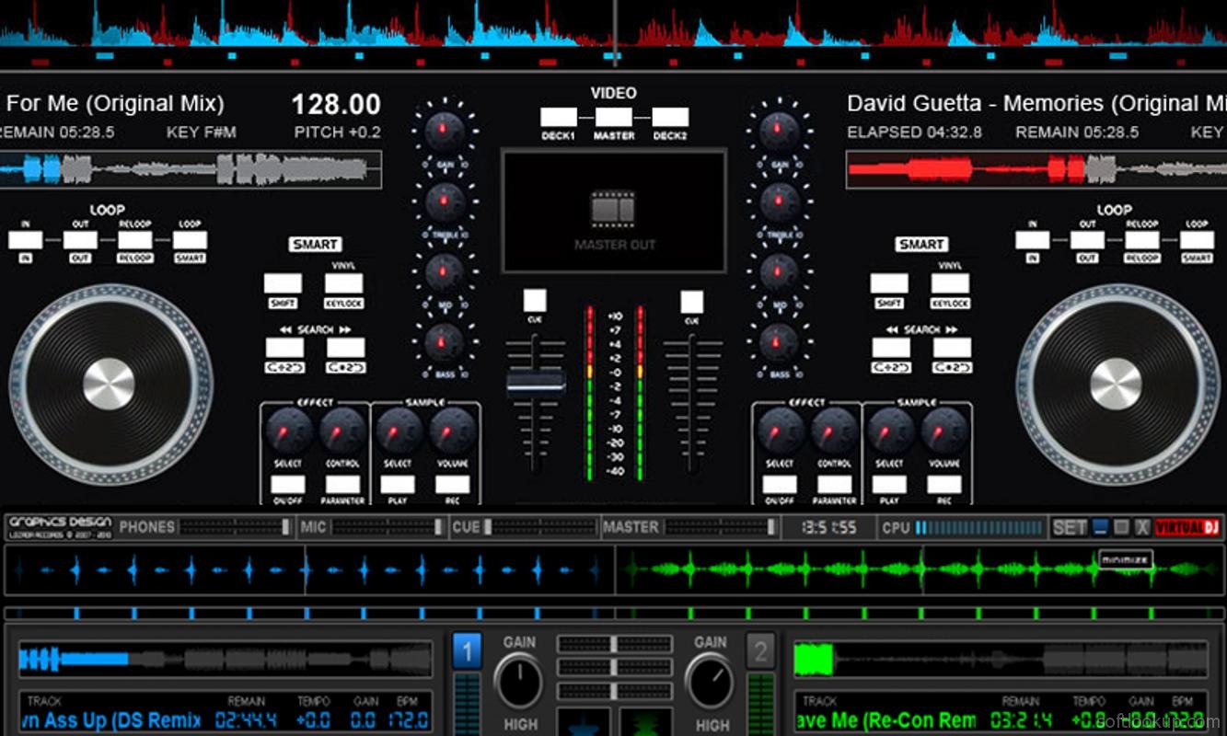Adjust the CUE level slider

(540, 527)
